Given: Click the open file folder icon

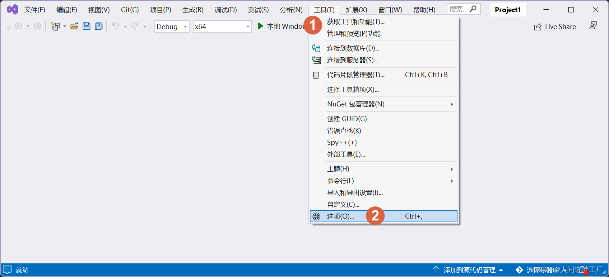Looking at the screenshot, I should tap(74, 26).
